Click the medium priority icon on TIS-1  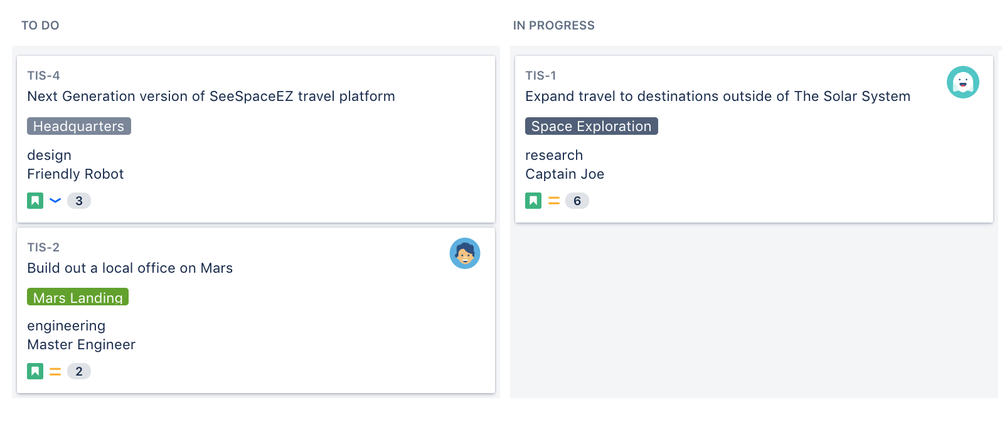[x=553, y=201]
